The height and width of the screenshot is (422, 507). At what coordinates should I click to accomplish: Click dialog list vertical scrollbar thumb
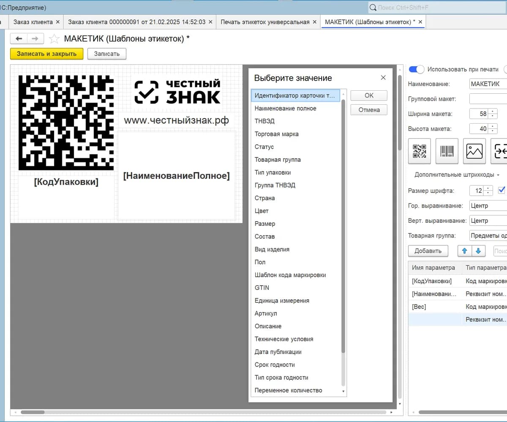pyautogui.click(x=343, y=226)
